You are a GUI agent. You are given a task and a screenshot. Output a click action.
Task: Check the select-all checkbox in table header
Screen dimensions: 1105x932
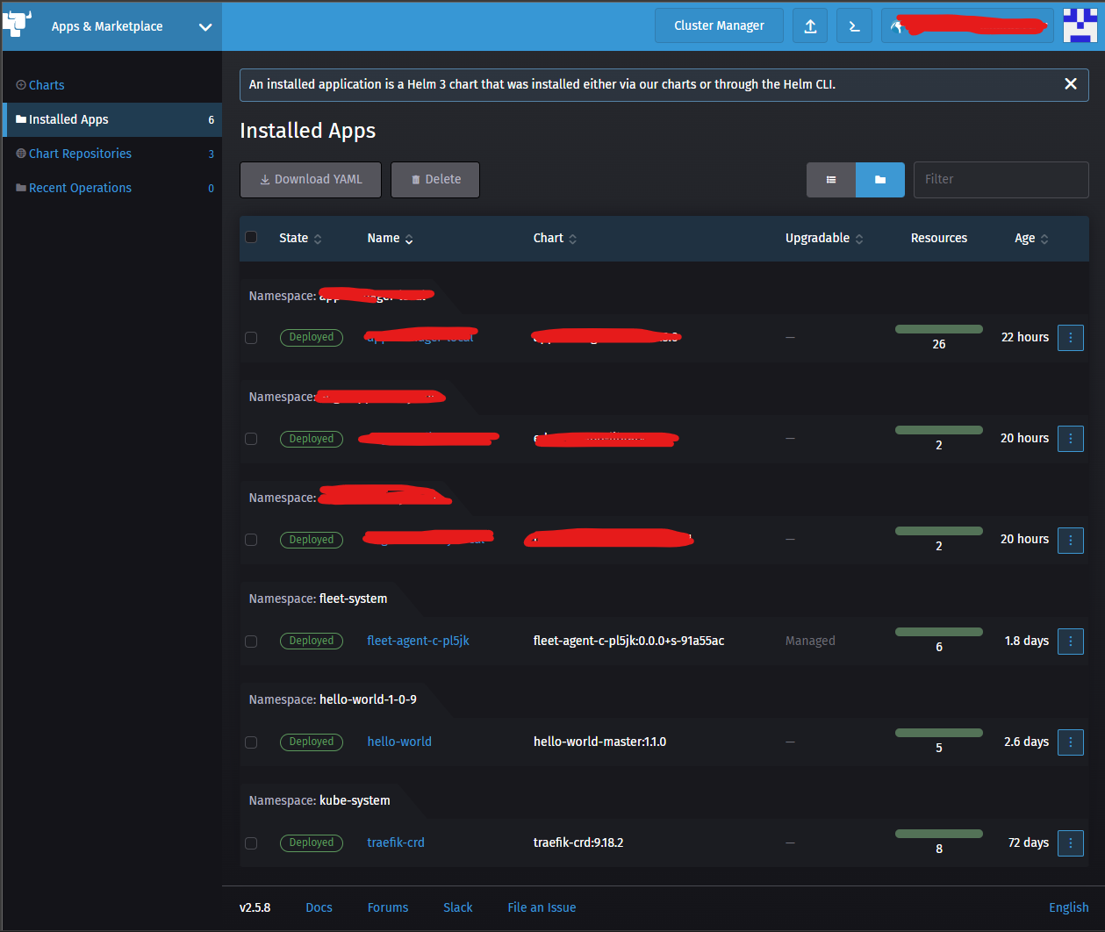tap(251, 237)
